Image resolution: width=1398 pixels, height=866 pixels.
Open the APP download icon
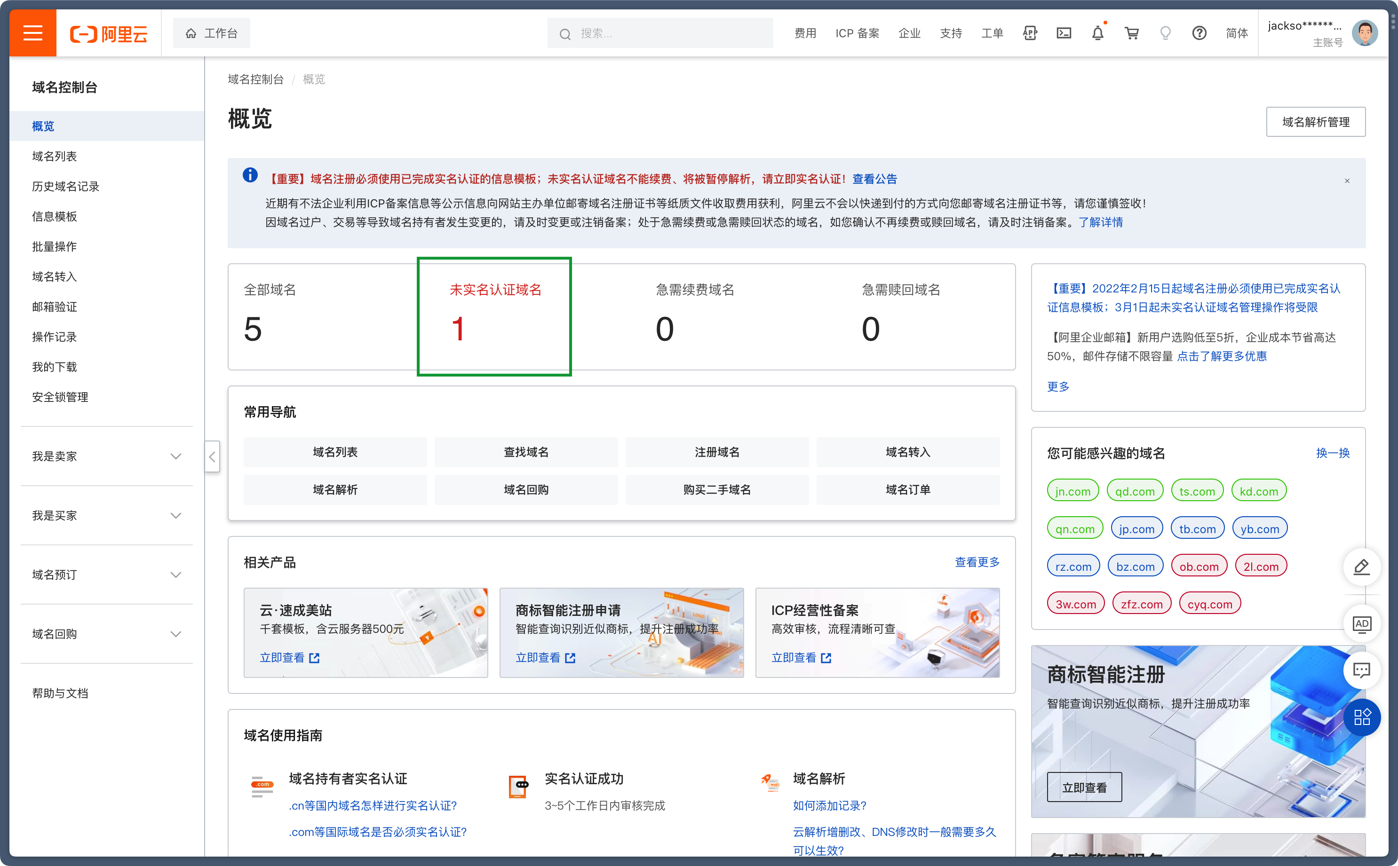pos(1030,33)
